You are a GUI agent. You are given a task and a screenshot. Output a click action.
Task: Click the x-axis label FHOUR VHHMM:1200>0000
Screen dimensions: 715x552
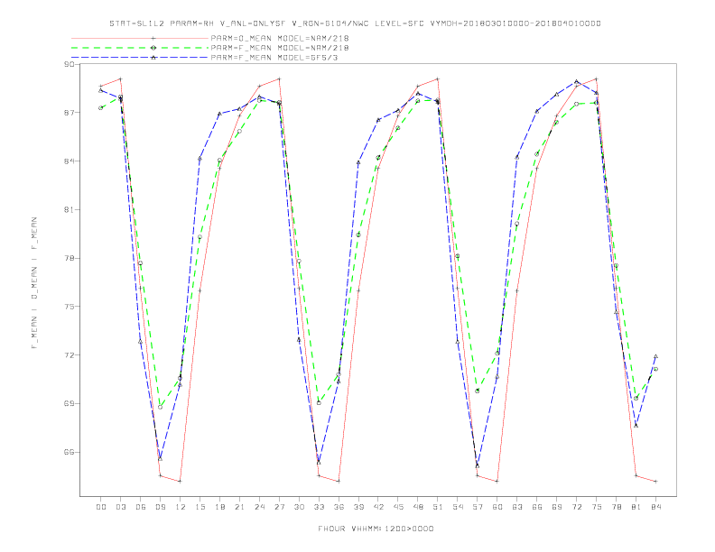click(376, 529)
